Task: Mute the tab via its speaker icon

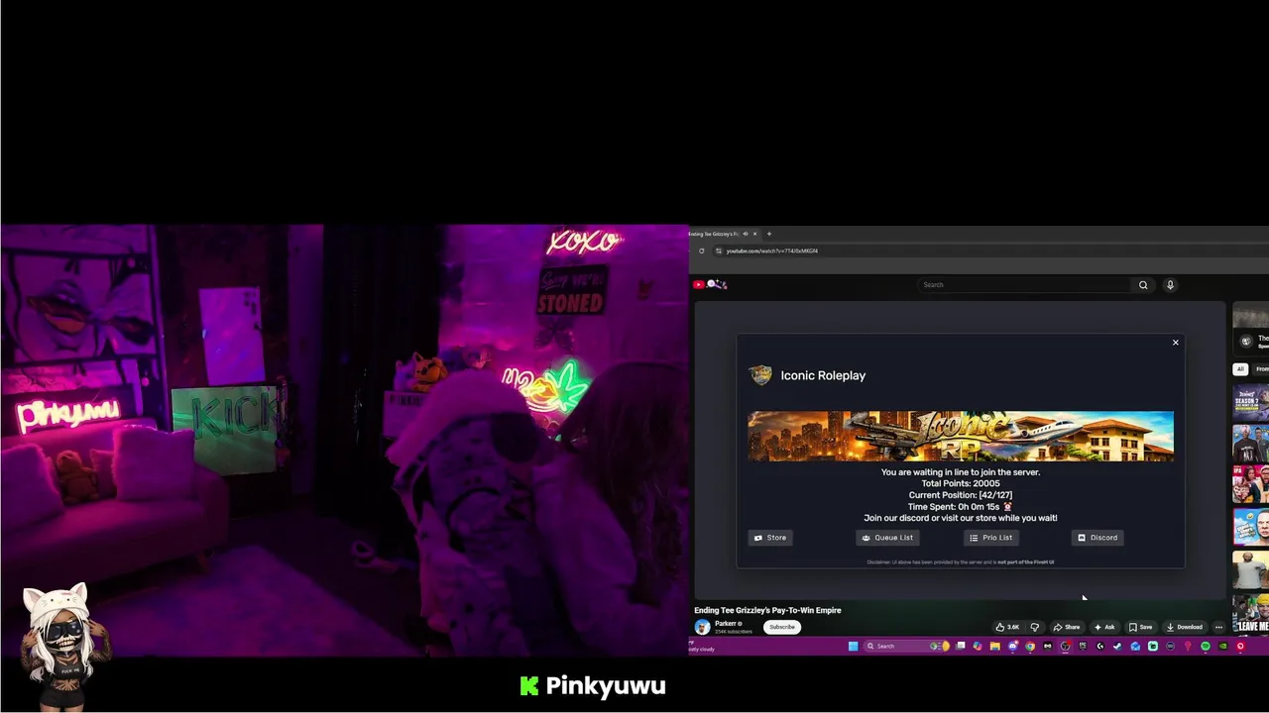Action: [745, 234]
